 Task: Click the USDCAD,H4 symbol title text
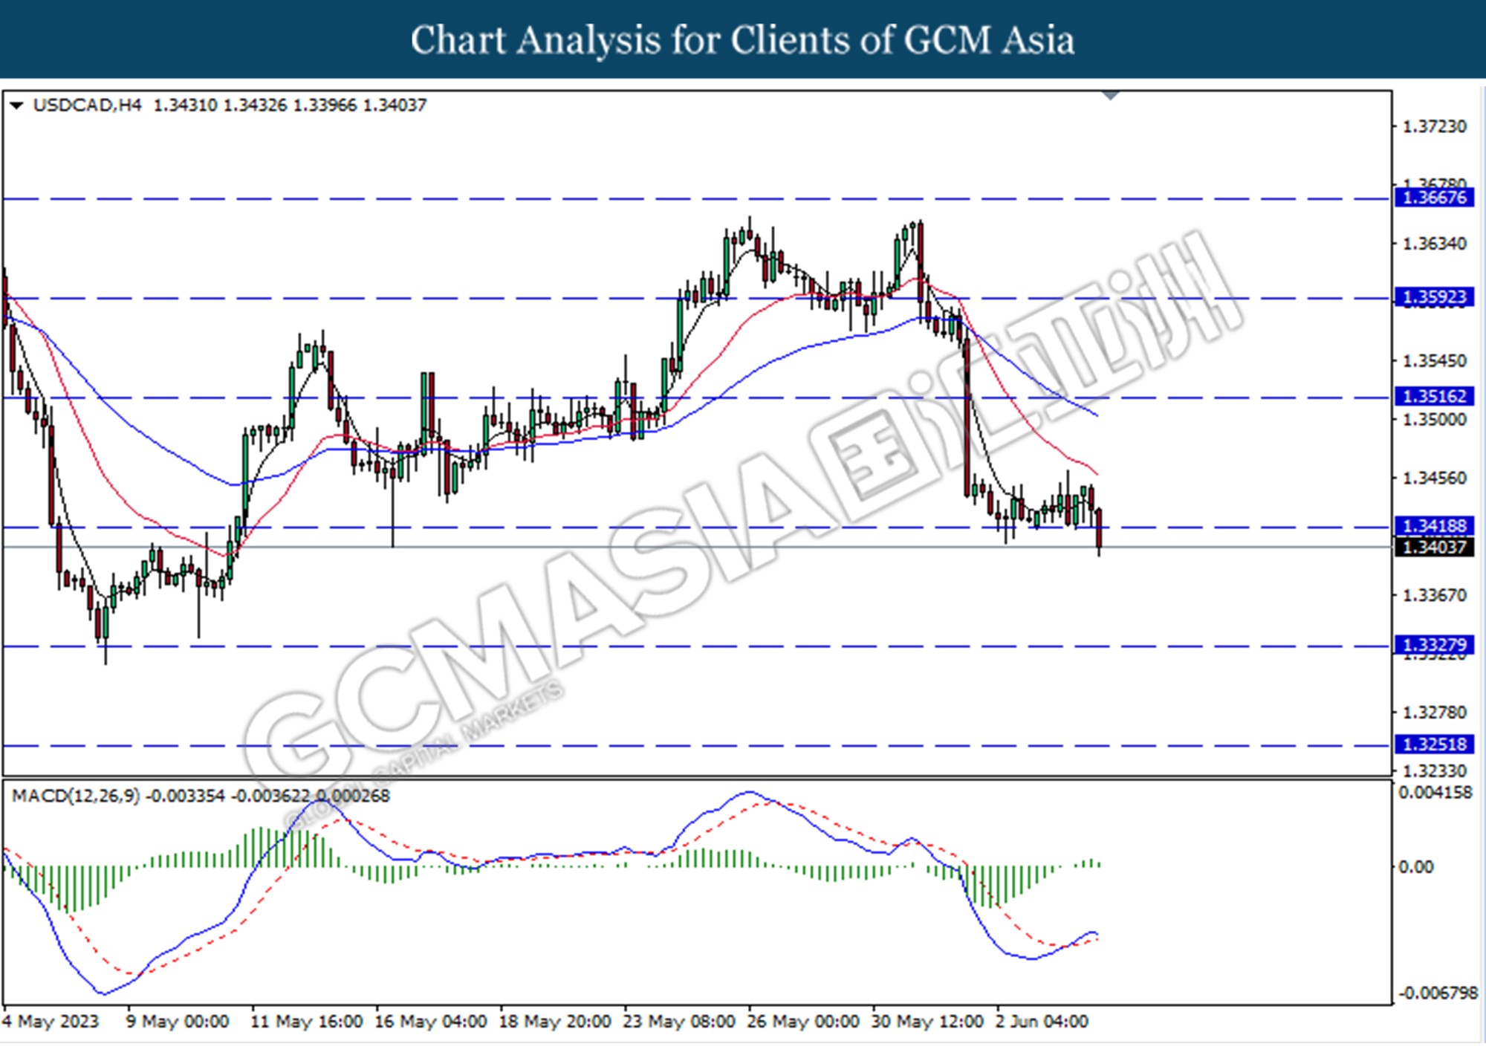[87, 106]
